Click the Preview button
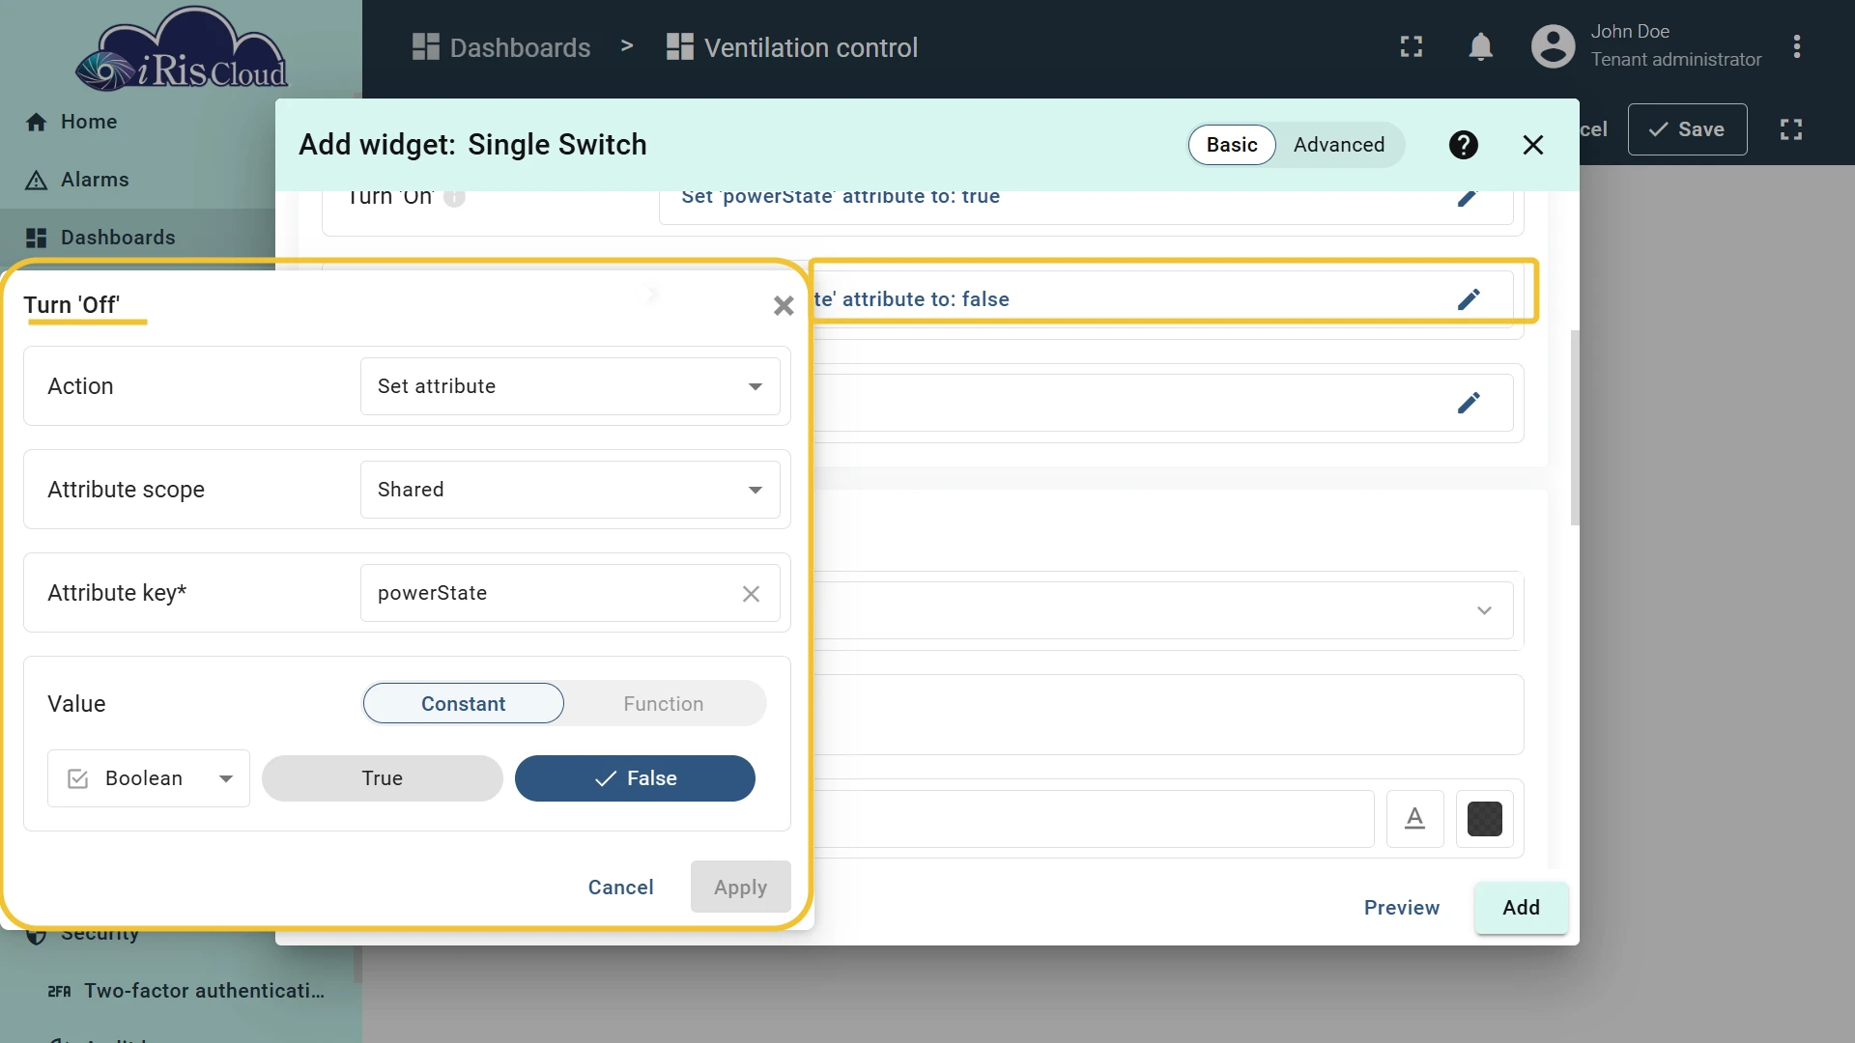The height and width of the screenshot is (1043, 1855). click(1401, 908)
